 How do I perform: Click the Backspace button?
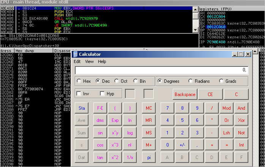pos(184,94)
